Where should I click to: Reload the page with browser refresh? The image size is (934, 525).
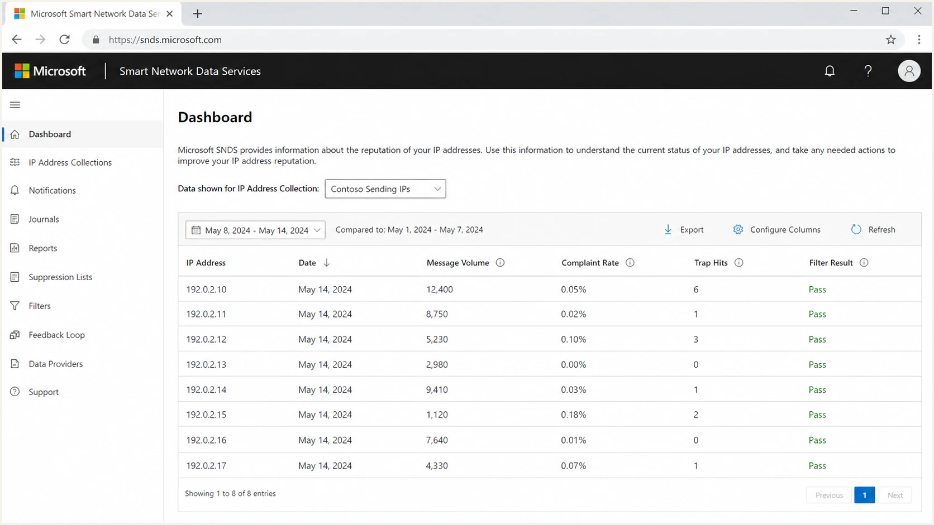tap(65, 40)
